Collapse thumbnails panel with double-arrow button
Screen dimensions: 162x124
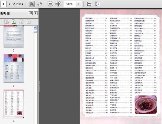click(x=31, y=13)
